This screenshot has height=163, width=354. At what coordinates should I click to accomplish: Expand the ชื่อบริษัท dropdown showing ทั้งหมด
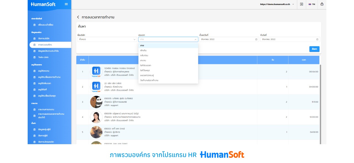107,39
